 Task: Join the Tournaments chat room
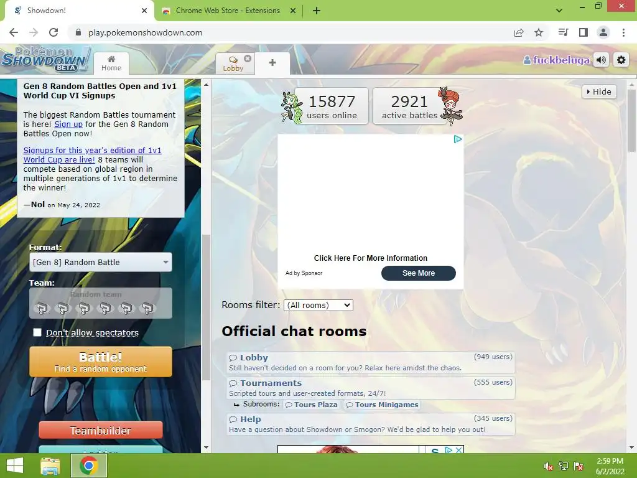[x=371, y=388]
